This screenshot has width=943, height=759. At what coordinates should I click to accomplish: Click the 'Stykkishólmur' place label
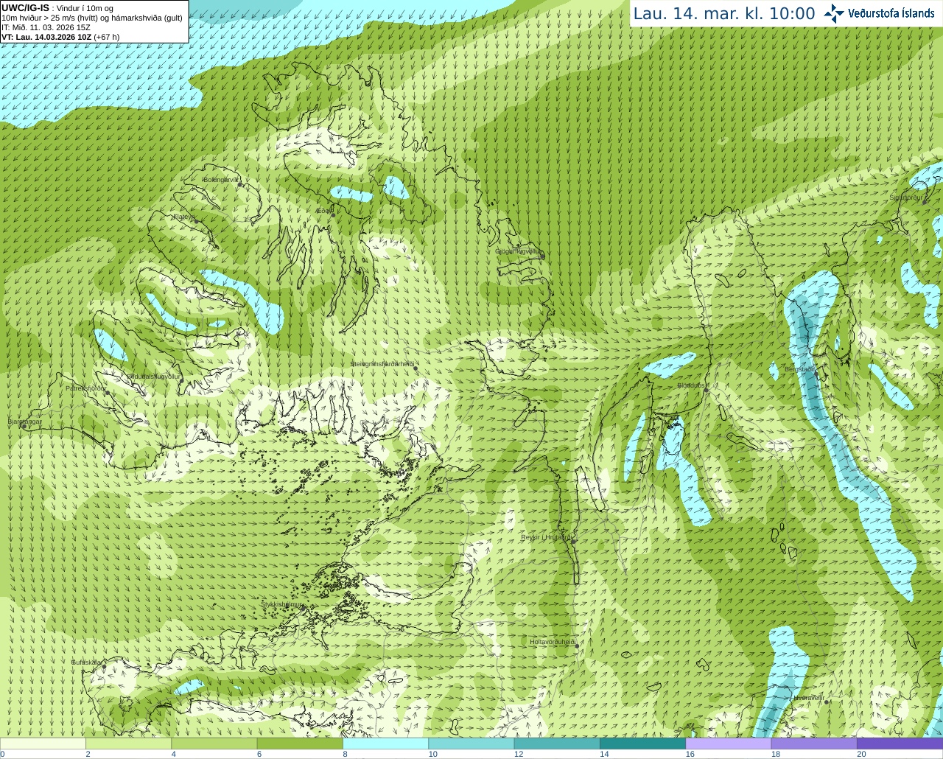click(x=281, y=604)
